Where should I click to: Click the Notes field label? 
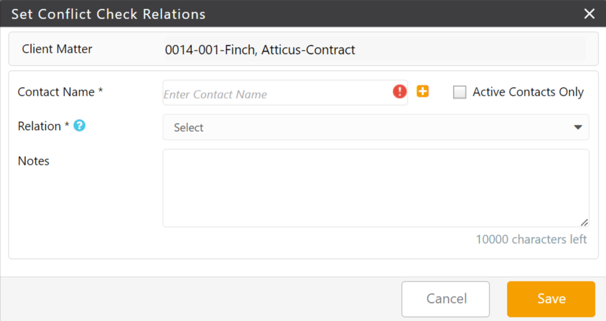click(34, 161)
